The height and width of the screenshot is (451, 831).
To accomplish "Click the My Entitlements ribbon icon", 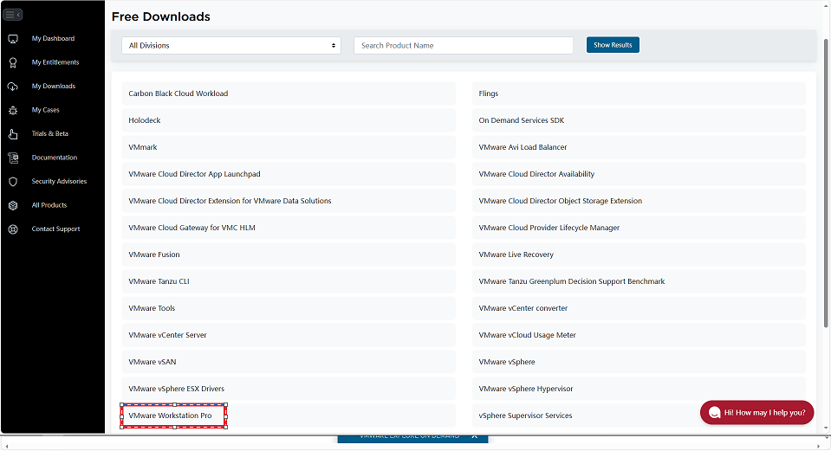I will 13,62.
